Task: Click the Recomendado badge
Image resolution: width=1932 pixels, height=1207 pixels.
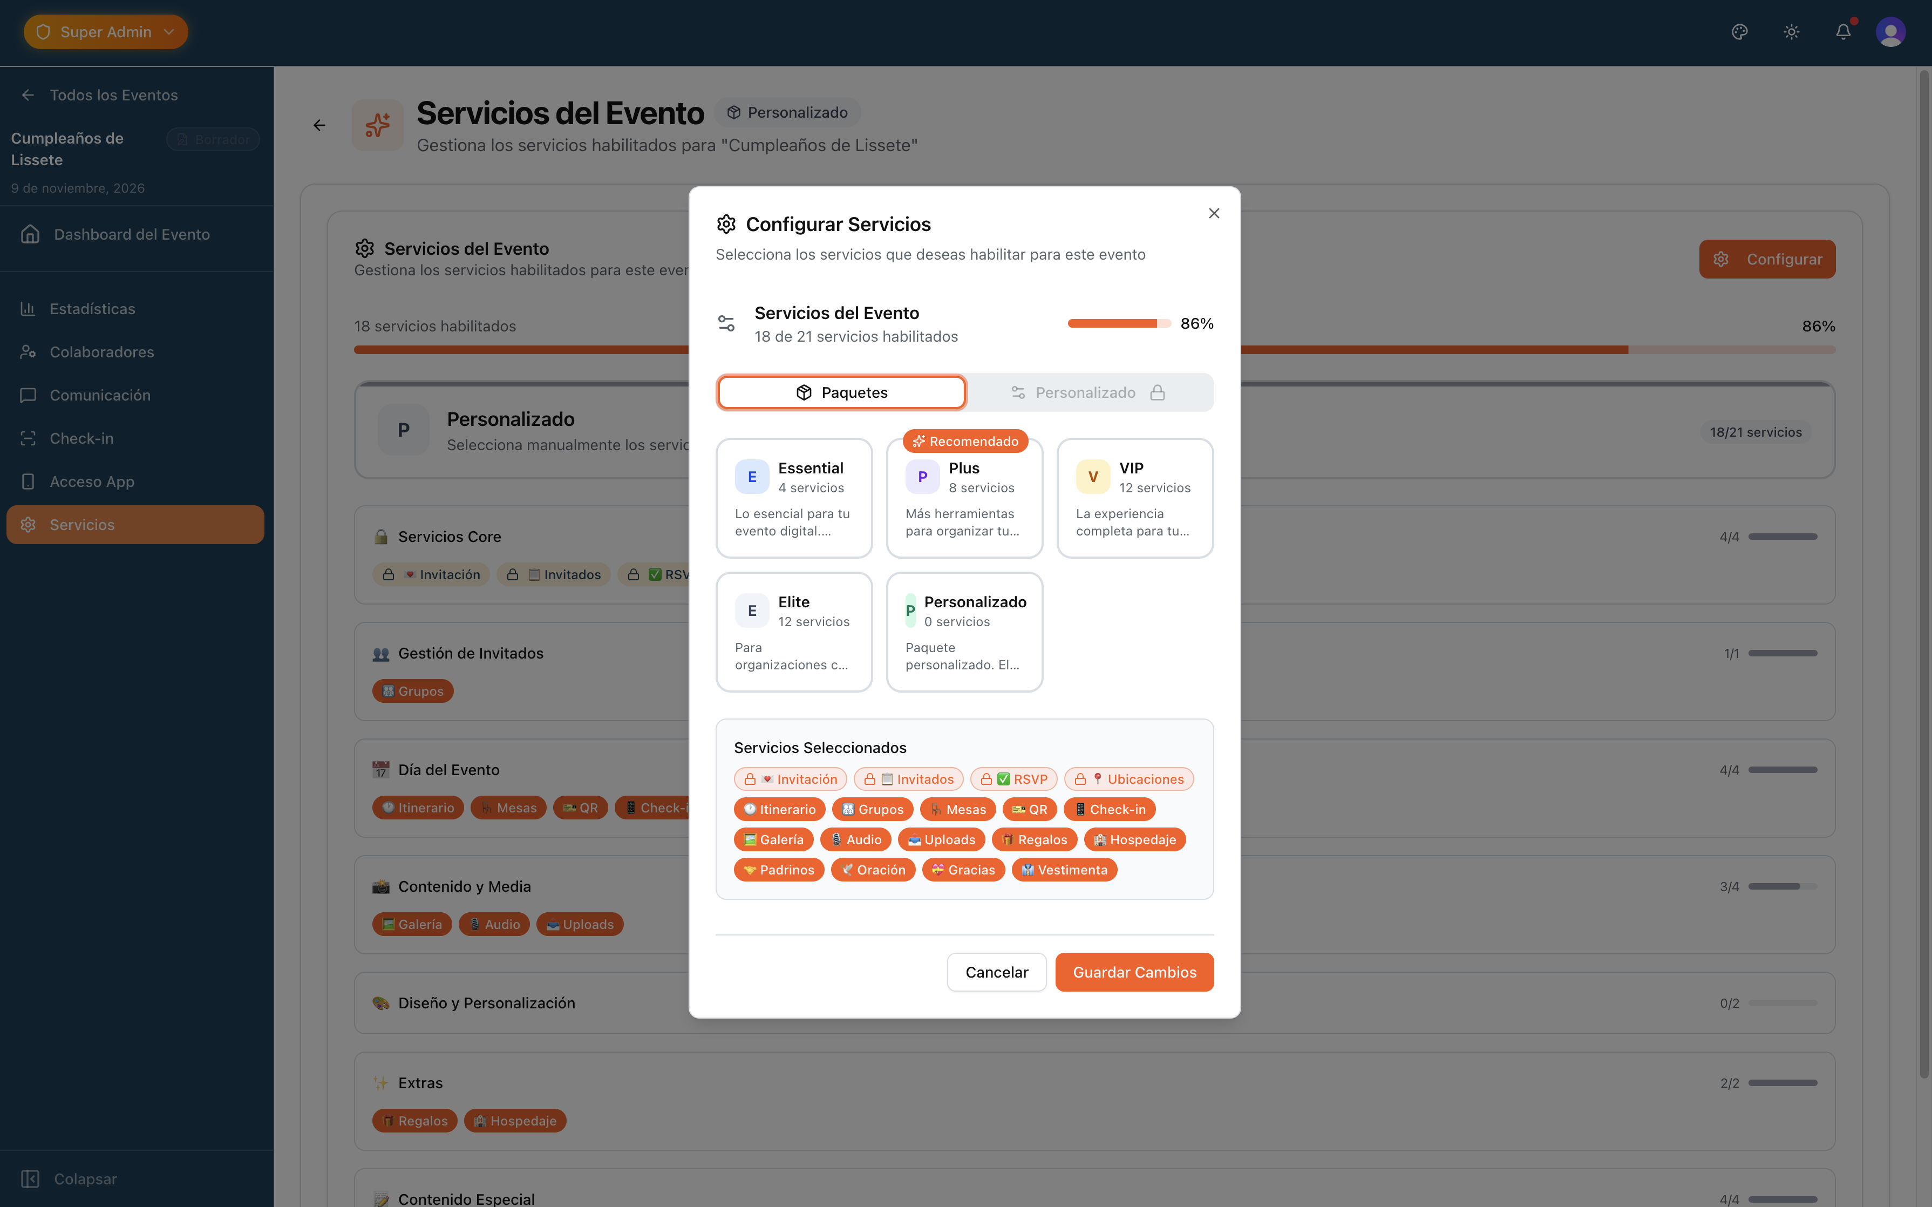Action: (x=965, y=440)
